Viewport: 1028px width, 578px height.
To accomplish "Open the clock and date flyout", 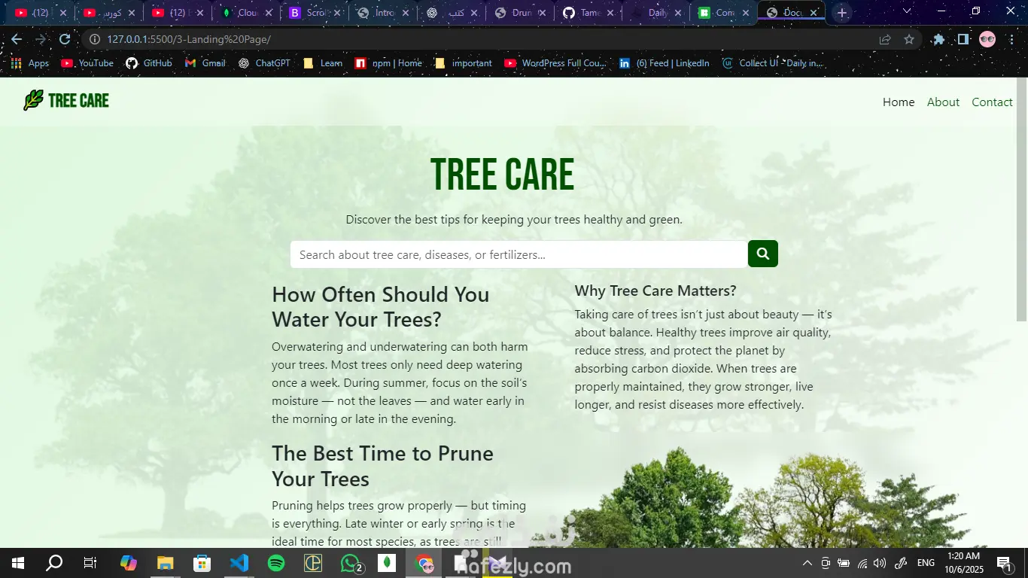I will pos(964,563).
